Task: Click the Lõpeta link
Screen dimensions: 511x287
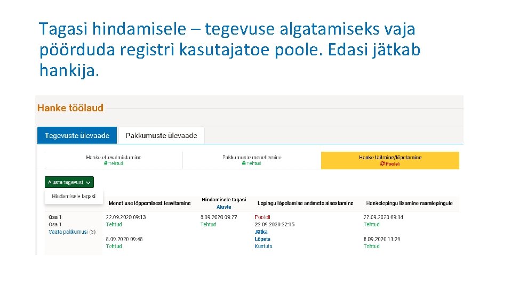Action: (262, 239)
